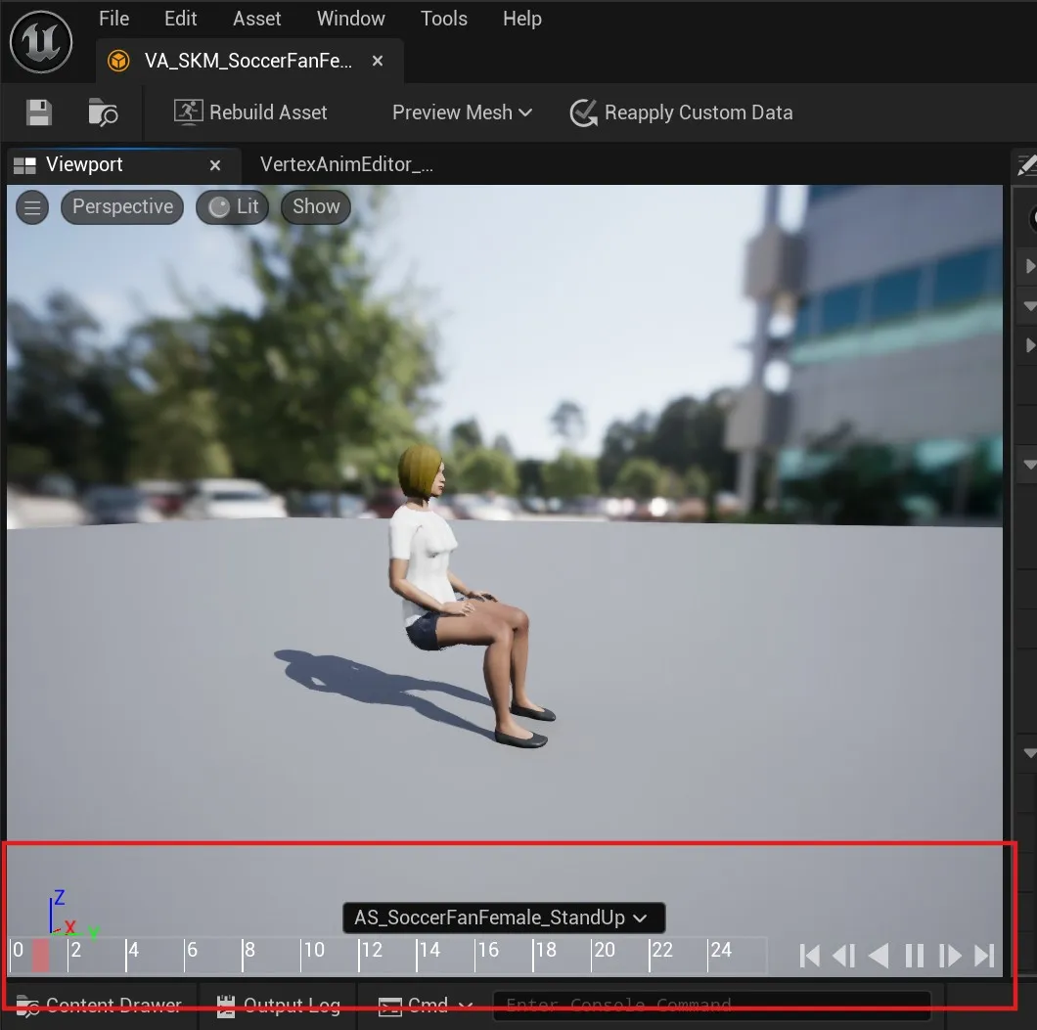Toggle the Show flags option
This screenshot has width=1037, height=1030.
click(x=315, y=206)
